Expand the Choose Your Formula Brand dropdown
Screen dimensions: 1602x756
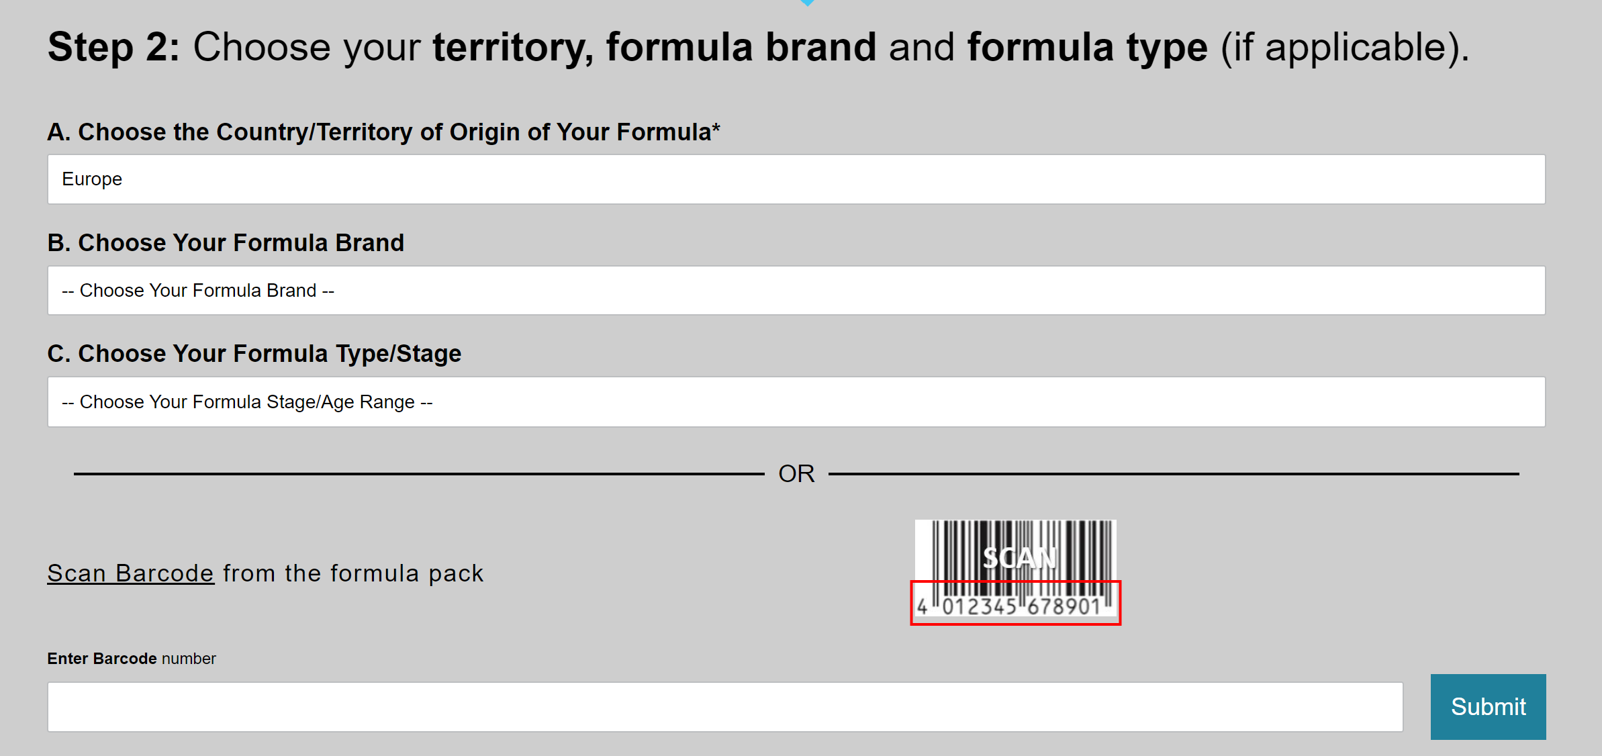[796, 291]
